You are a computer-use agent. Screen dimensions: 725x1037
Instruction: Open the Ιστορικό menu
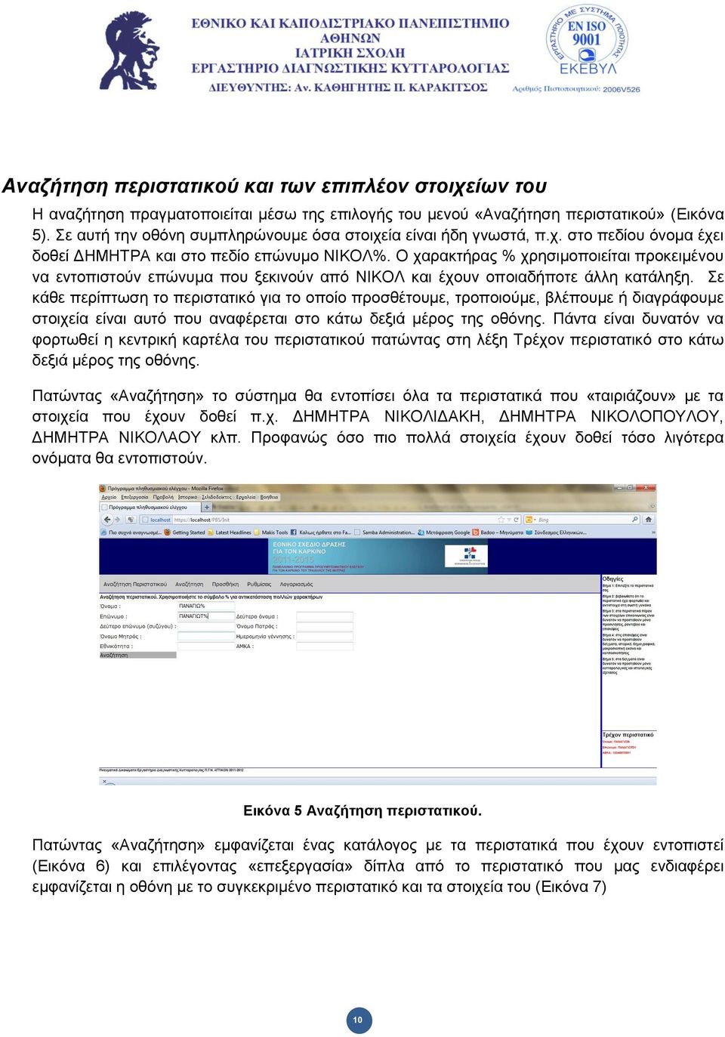point(188,497)
